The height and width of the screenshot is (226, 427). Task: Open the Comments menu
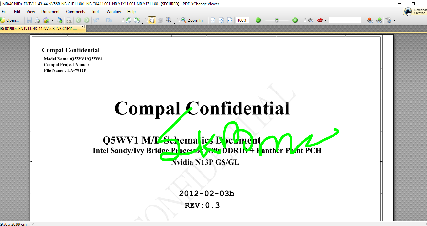[76, 12]
